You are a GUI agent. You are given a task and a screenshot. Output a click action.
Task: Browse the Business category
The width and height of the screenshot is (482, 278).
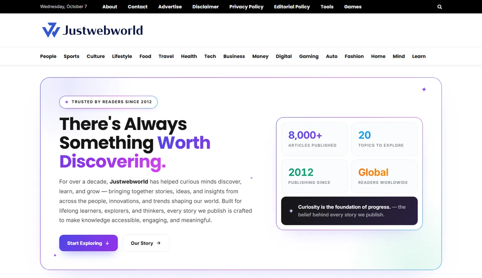tap(234, 57)
